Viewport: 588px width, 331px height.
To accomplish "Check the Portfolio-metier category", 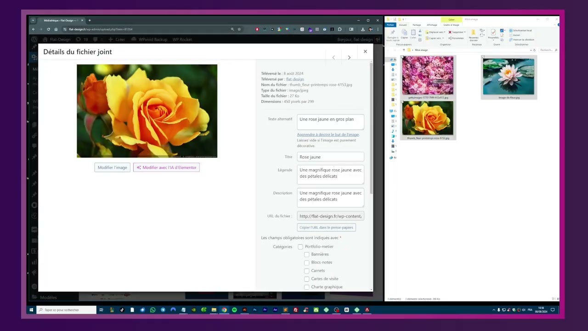I will 300,247.
